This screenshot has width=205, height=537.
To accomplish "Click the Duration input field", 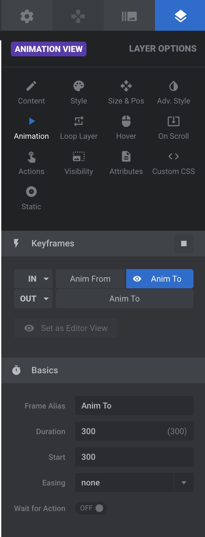I will (134, 431).
